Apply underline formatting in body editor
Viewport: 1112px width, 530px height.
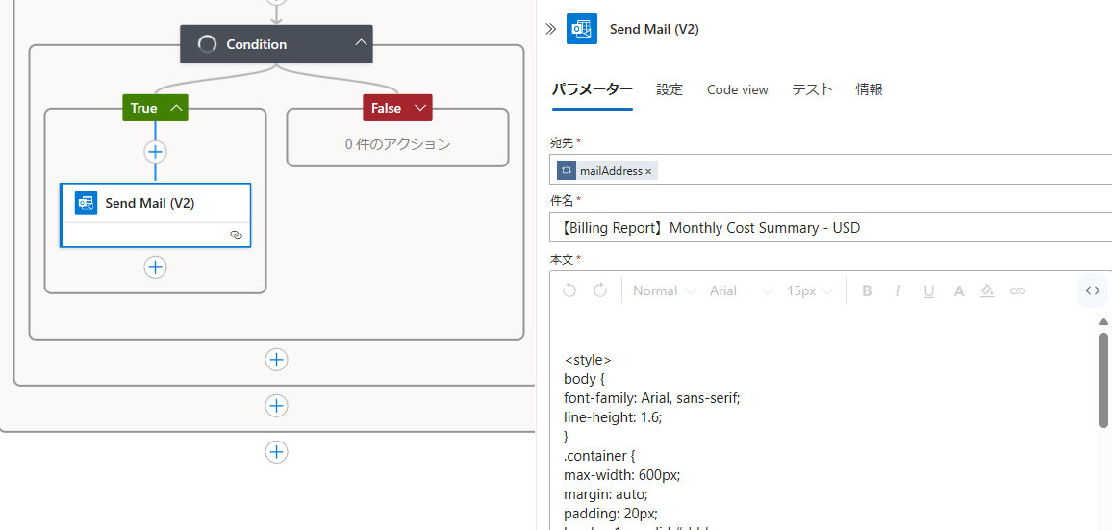point(928,290)
